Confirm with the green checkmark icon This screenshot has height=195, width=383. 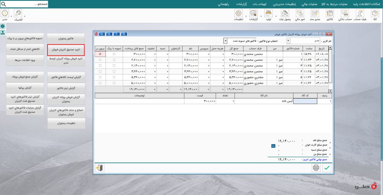coord(327,168)
